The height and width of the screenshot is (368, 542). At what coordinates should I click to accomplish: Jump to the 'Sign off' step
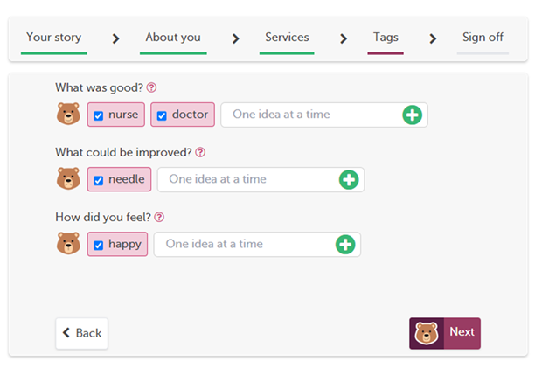(483, 38)
